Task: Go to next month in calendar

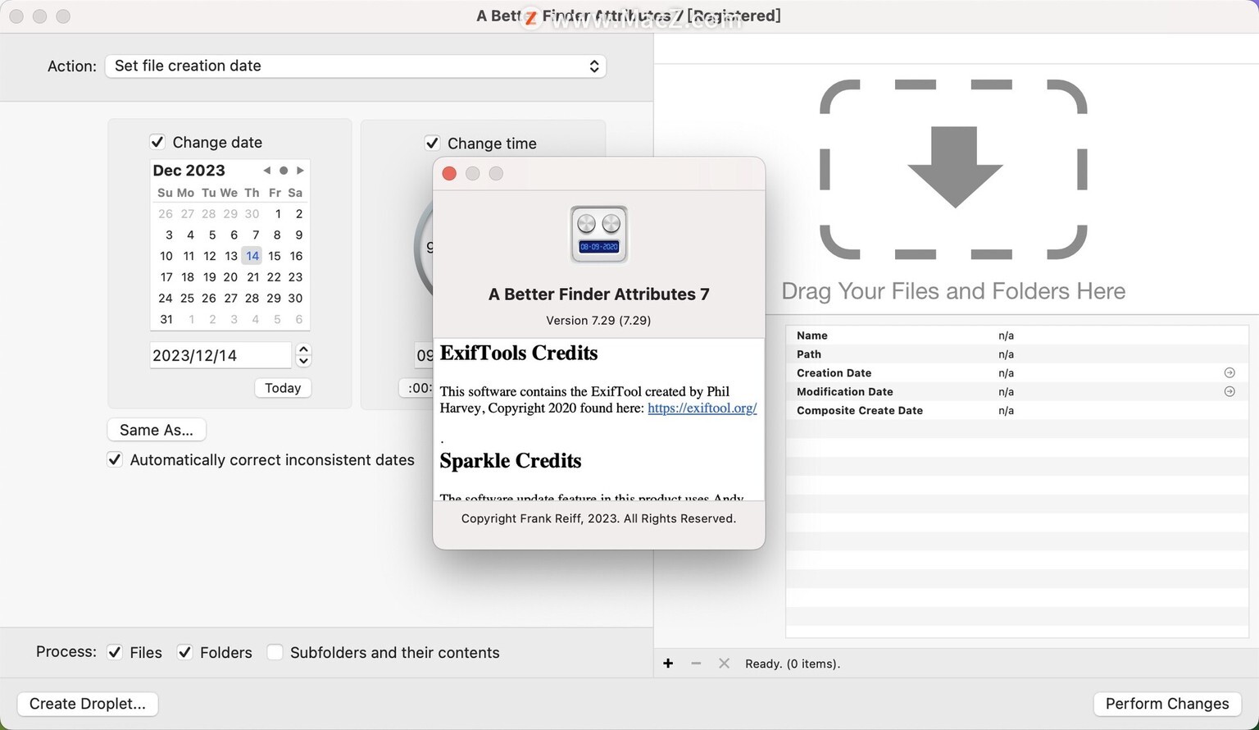Action: [301, 171]
